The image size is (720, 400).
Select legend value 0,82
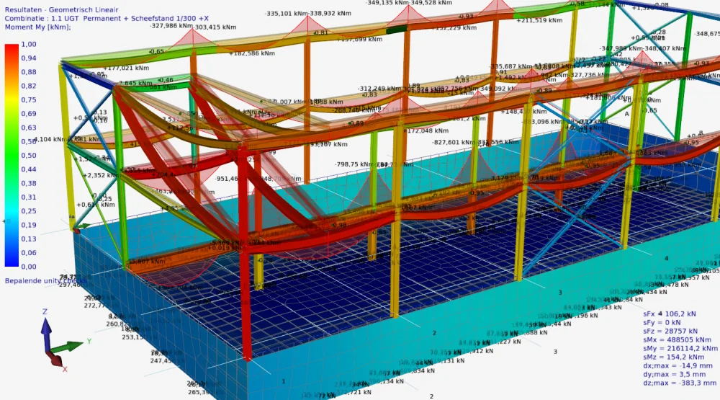[x=29, y=86]
